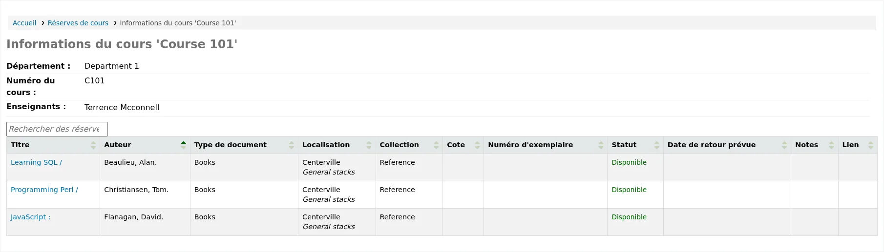Sort the Collection column using its arrows

coord(436,145)
